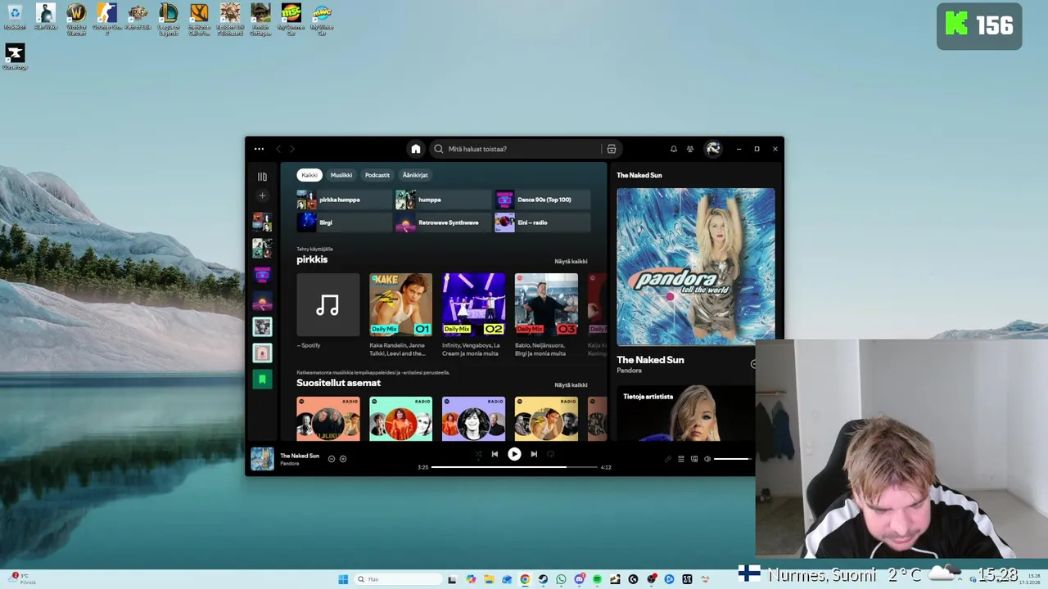Screen dimensions: 1048x589
Task: Open the Birgi shortcut tile
Action: click(345, 223)
